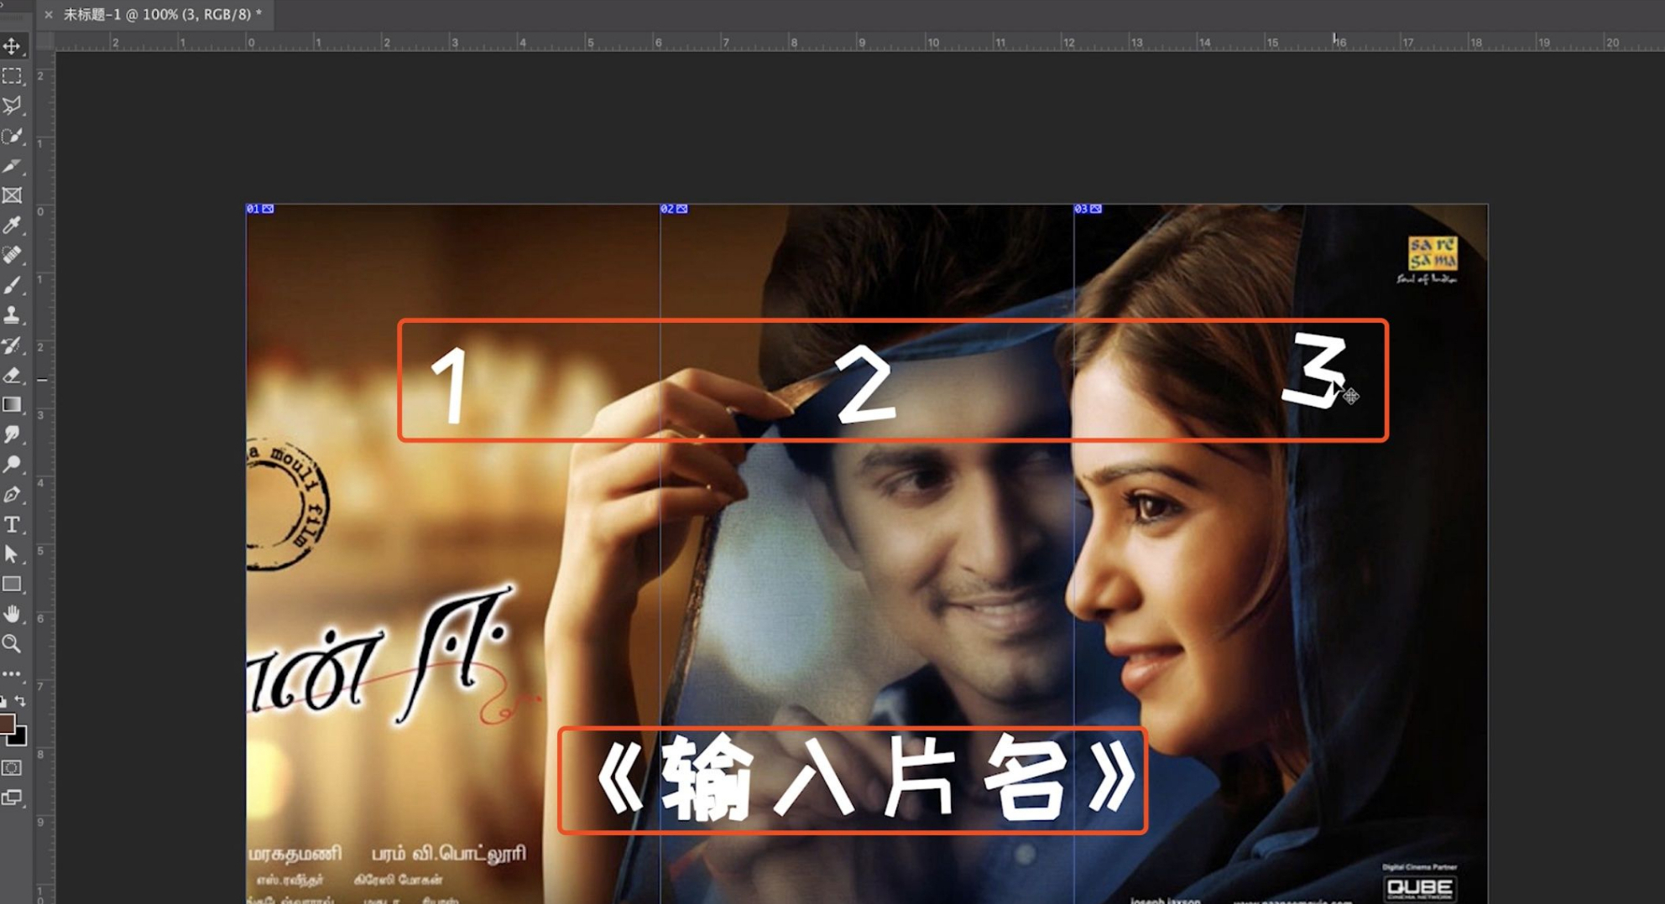The image size is (1665, 904).
Task: Select the History Brush tool
Action: (x=12, y=345)
